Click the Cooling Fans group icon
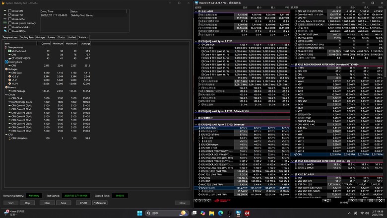 [6, 62]
